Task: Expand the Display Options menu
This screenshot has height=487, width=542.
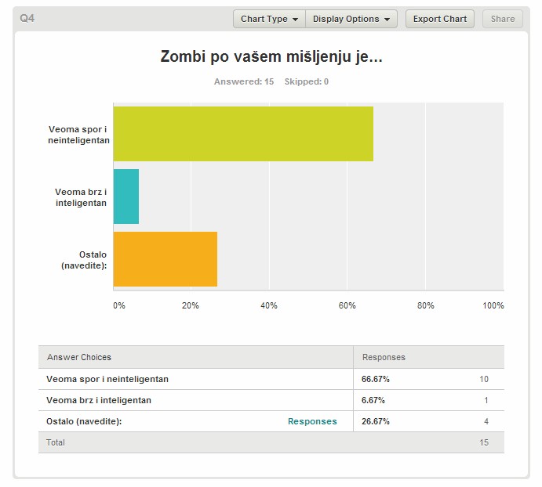Action: pos(351,19)
